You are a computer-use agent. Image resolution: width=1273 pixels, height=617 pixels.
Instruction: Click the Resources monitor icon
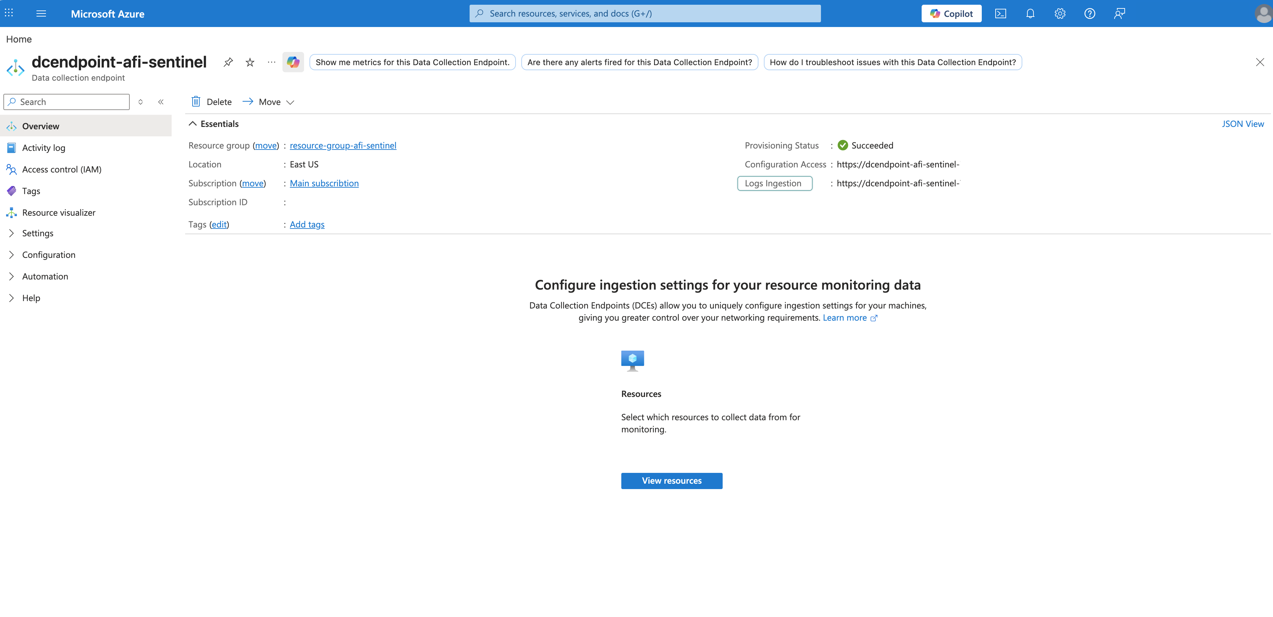click(632, 361)
